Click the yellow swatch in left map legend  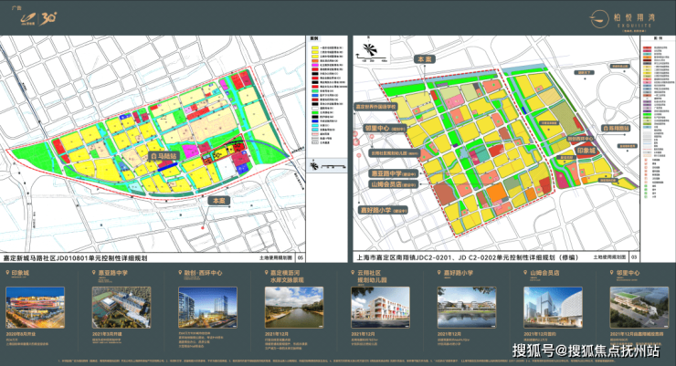pos(315,48)
